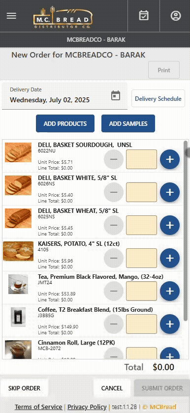Open the Terms of Service link
Screen dimensions: 190x413
pos(38,407)
